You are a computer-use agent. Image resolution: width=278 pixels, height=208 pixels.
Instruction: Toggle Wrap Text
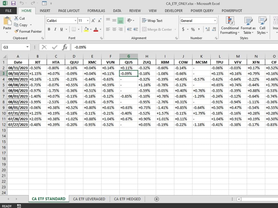(152, 21)
